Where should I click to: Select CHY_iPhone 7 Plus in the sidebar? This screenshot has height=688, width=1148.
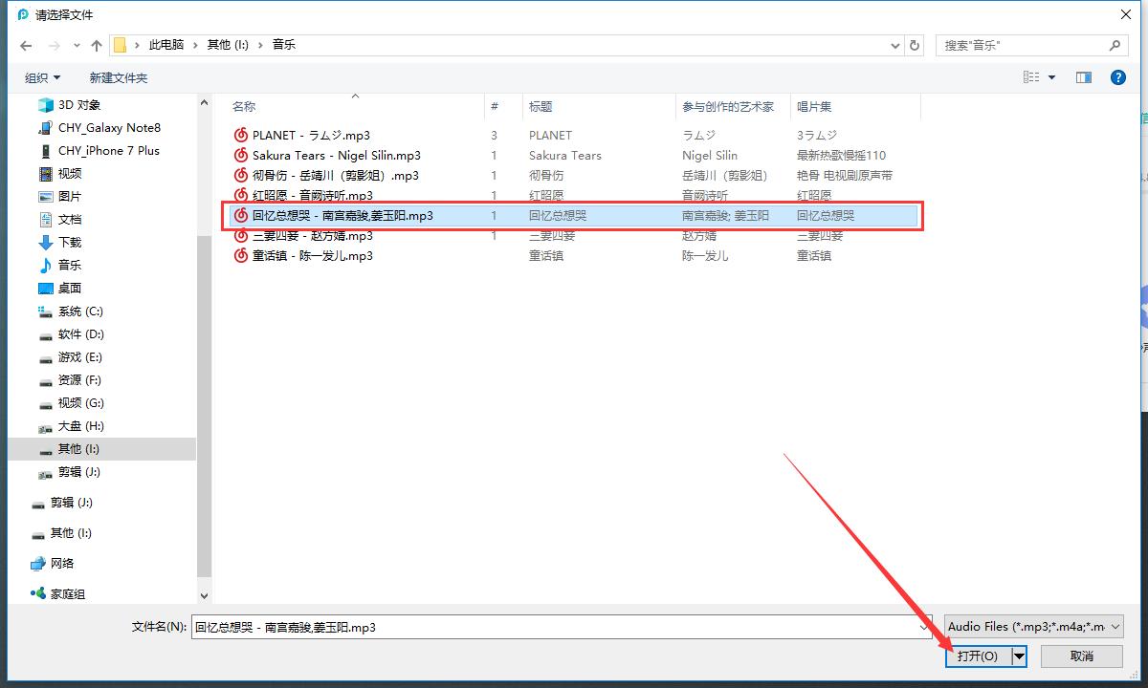[x=108, y=150]
